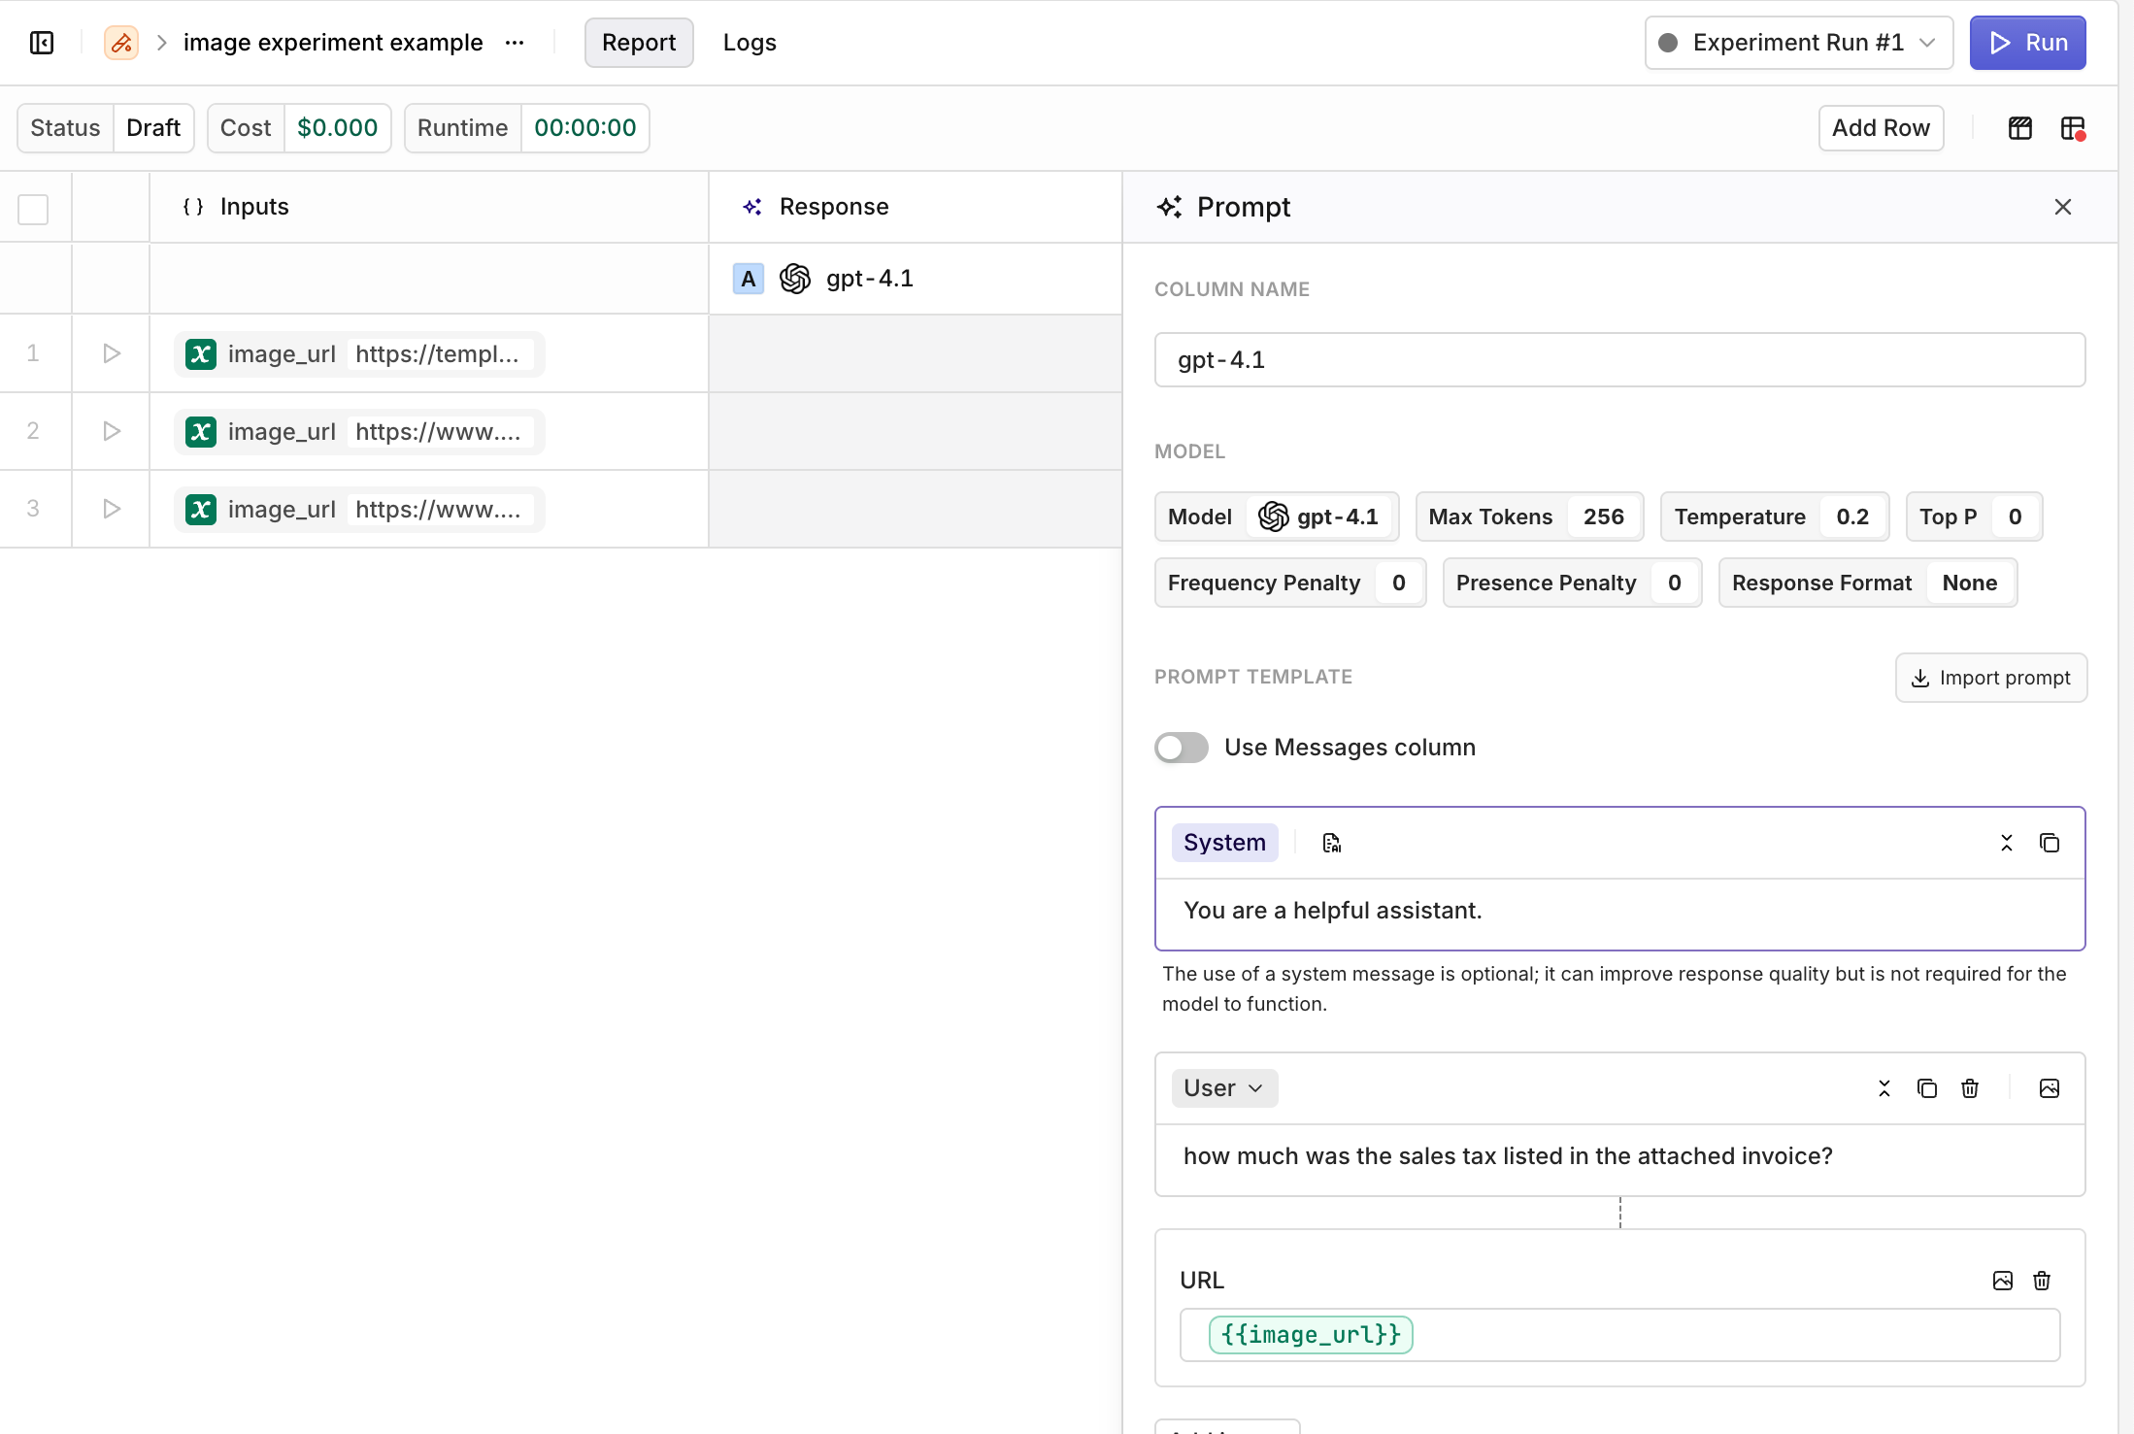2134x1434 pixels.
Task: Delete the URL image attachment
Action: [2041, 1281]
